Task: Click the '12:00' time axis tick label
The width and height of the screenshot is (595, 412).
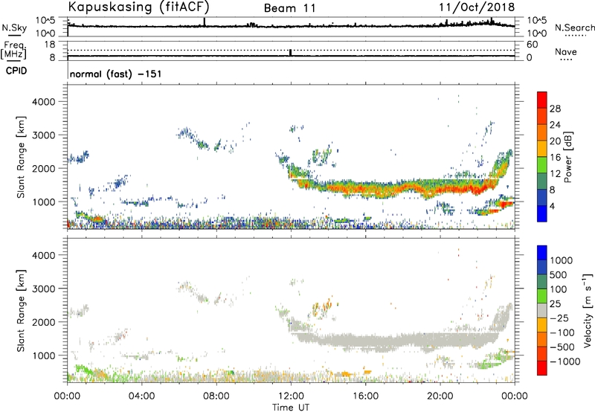Action: [291, 396]
